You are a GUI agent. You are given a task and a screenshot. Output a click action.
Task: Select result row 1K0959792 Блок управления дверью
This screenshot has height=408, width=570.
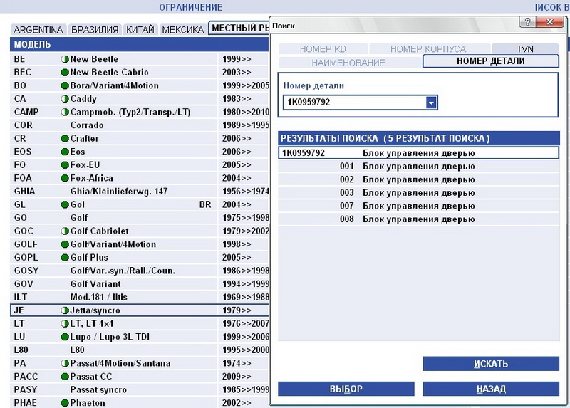click(x=419, y=153)
